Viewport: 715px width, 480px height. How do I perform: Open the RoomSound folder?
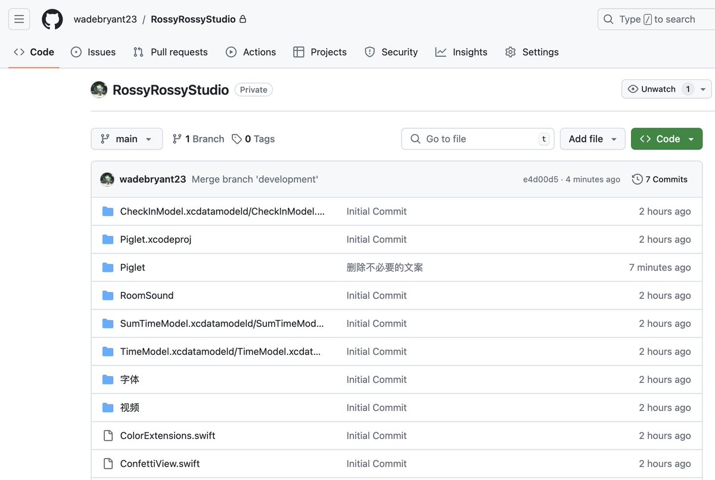click(x=147, y=295)
